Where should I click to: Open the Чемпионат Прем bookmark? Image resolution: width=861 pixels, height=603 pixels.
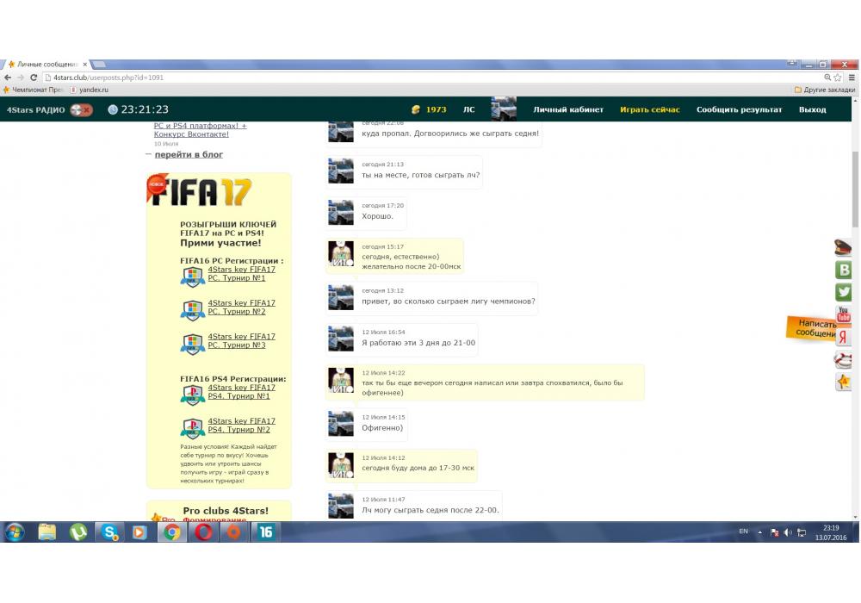(33, 90)
